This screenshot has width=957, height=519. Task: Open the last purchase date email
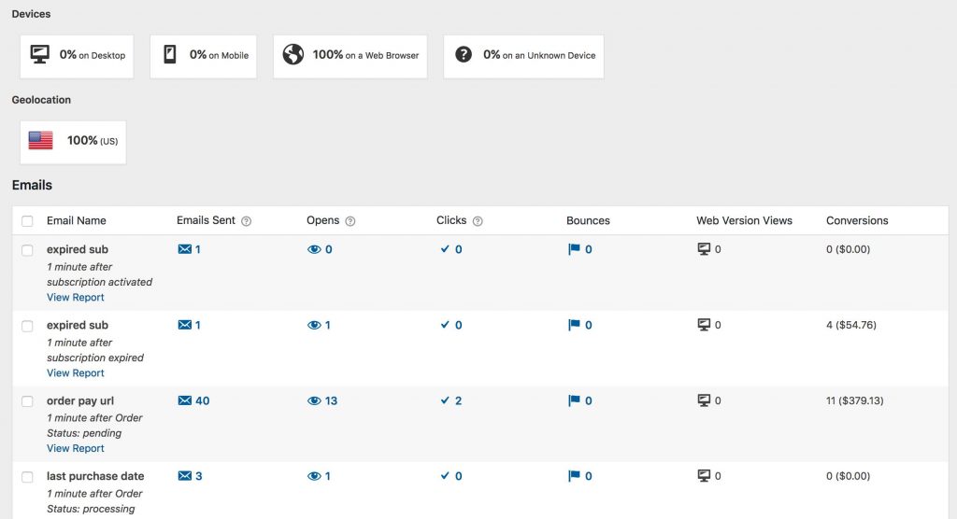pyautogui.click(x=95, y=476)
